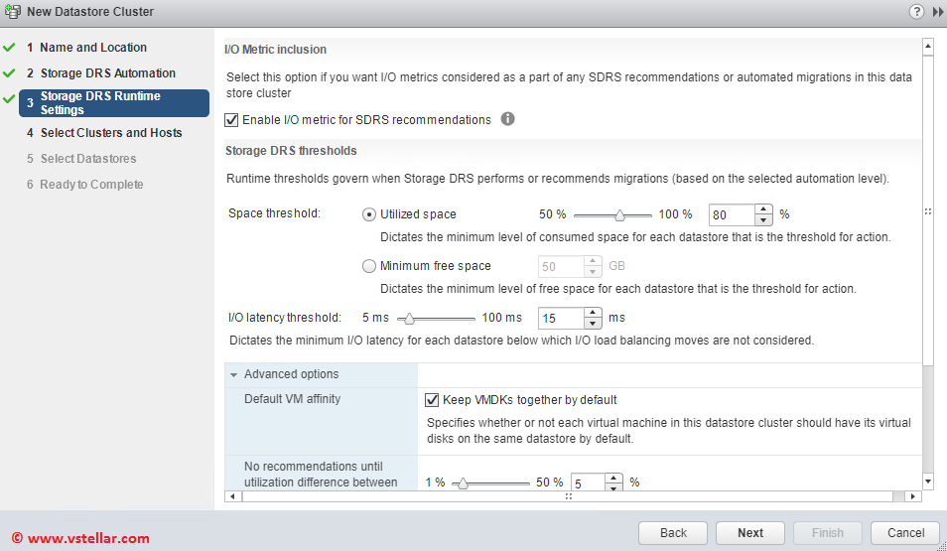Click vertical scrollbar down arrow
This screenshot has width=947, height=551.
point(928,481)
